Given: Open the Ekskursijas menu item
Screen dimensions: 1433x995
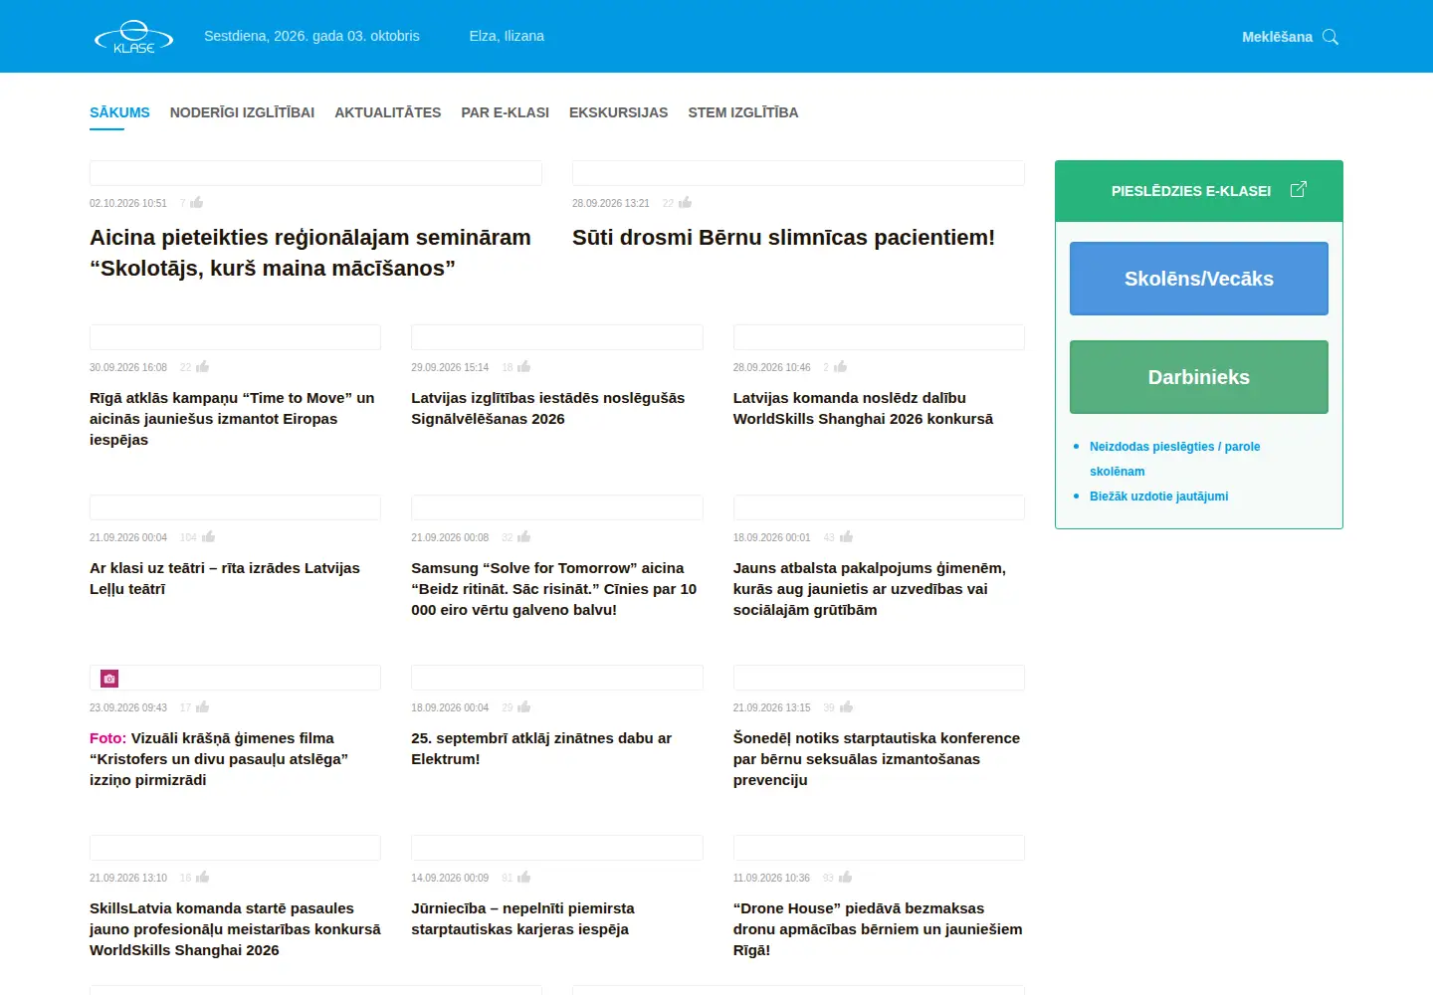Looking at the screenshot, I should pos(619,112).
